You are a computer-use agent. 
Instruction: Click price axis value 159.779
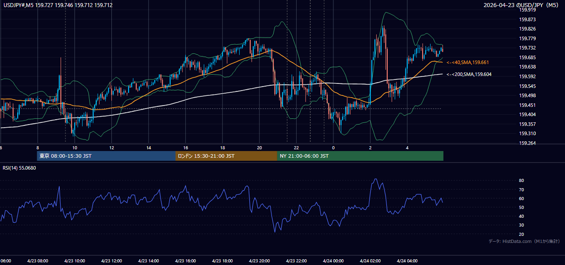click(x=527, y=39)
